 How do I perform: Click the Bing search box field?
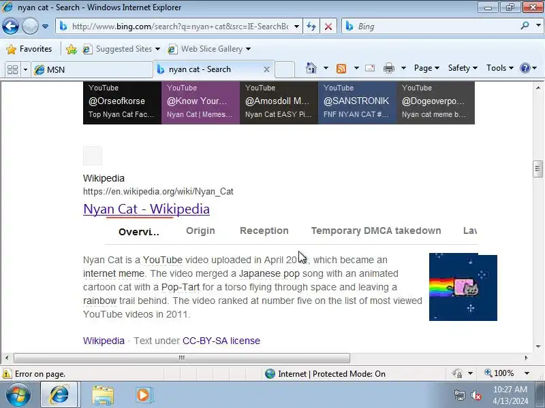click(429, 27)
